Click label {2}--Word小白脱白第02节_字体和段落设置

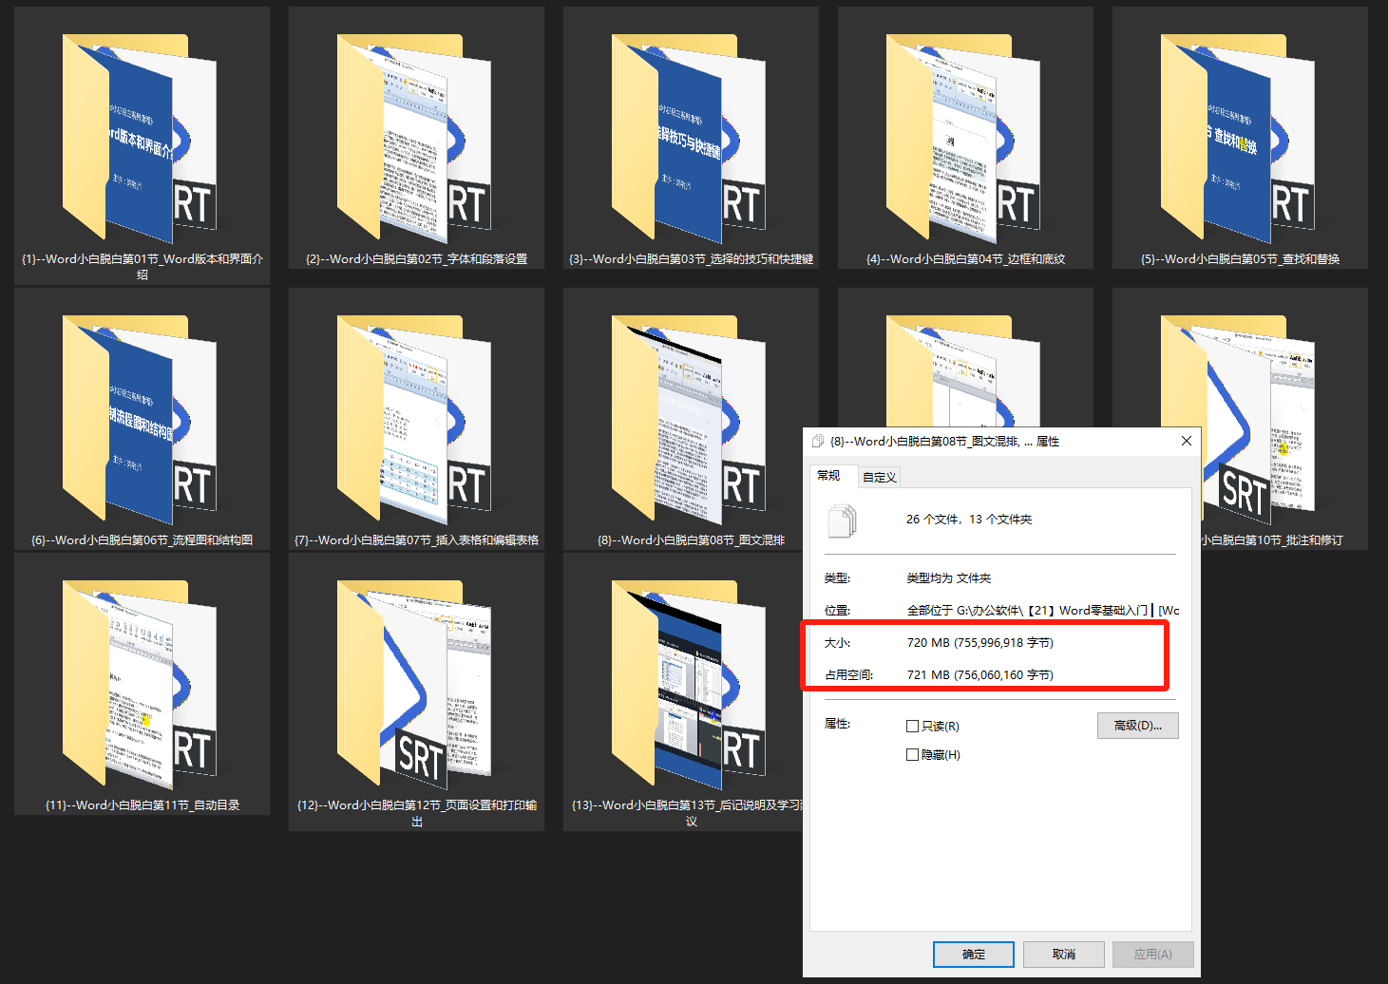(416, 258)
